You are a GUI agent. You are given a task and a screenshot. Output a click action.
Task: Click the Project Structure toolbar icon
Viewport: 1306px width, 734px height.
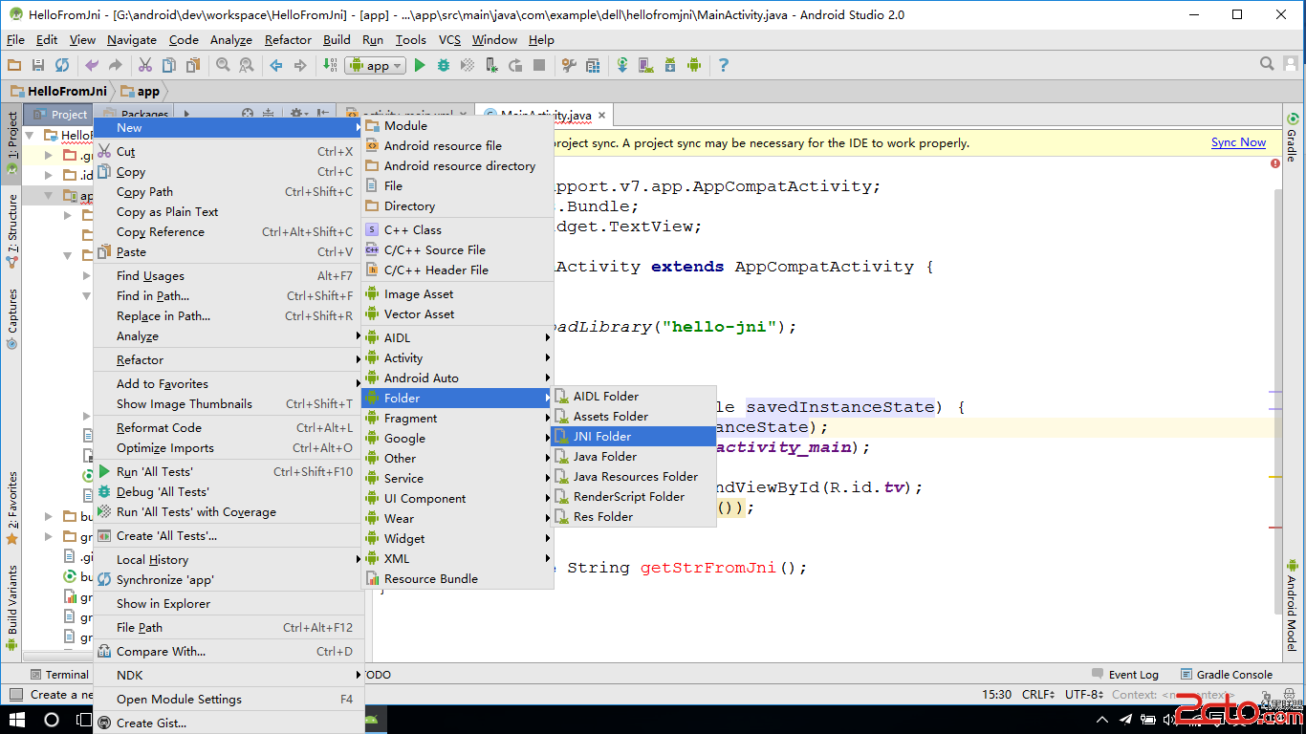(x=593, y=65)
